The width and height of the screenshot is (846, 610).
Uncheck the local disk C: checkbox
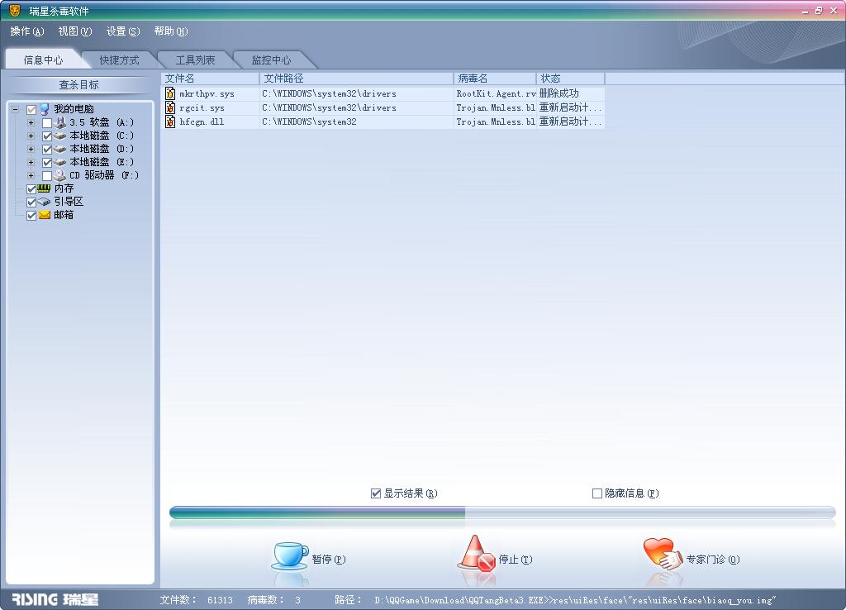point(47,136)
